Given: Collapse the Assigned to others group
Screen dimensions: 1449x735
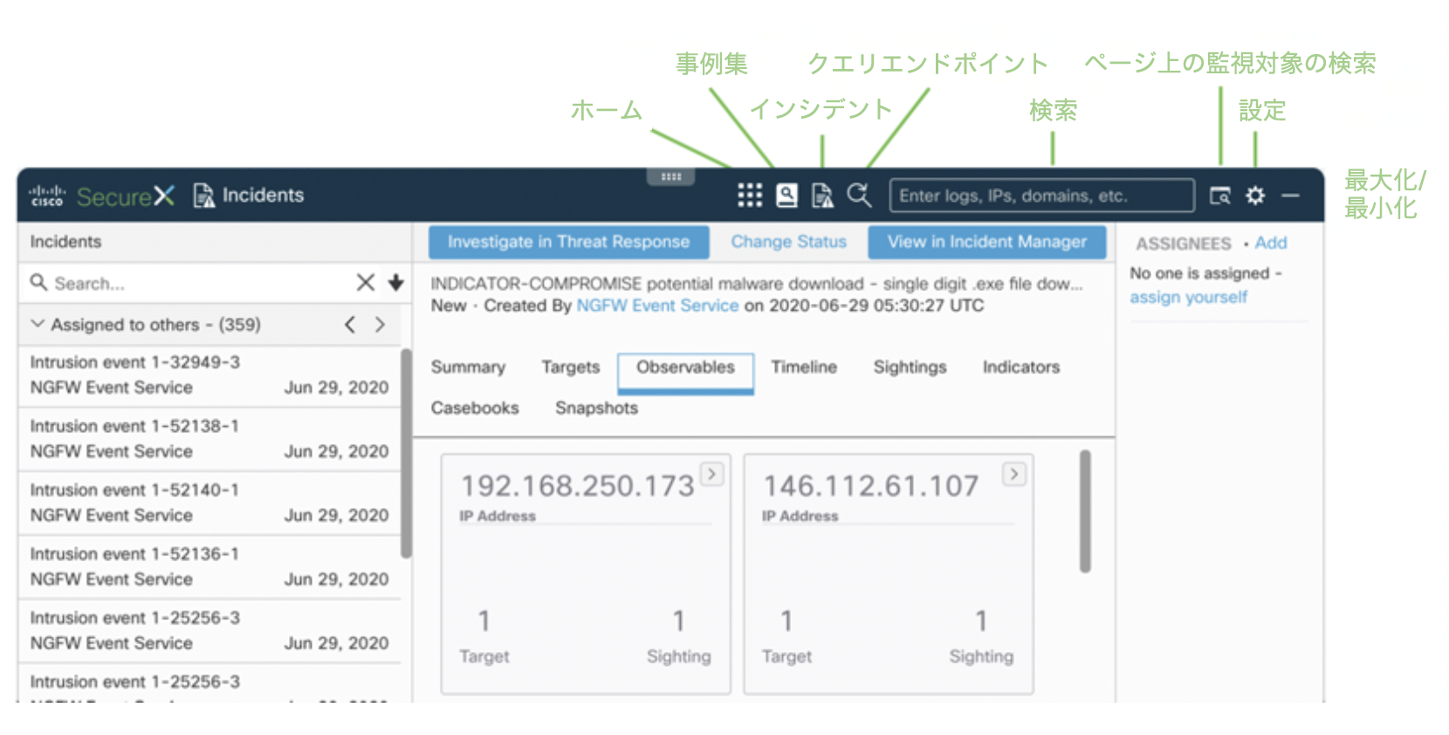Looking at the screenshot, I should click(x=38, y=324).
